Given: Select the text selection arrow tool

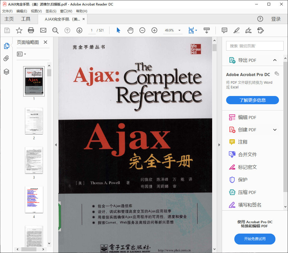Looking at the screenshot, I should click(118, 30).
